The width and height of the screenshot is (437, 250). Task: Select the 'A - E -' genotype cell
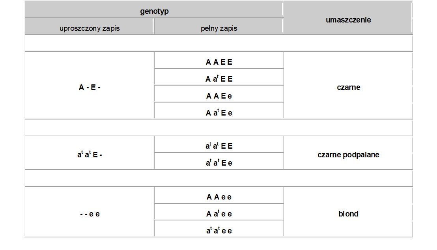(x=90, y=88)
